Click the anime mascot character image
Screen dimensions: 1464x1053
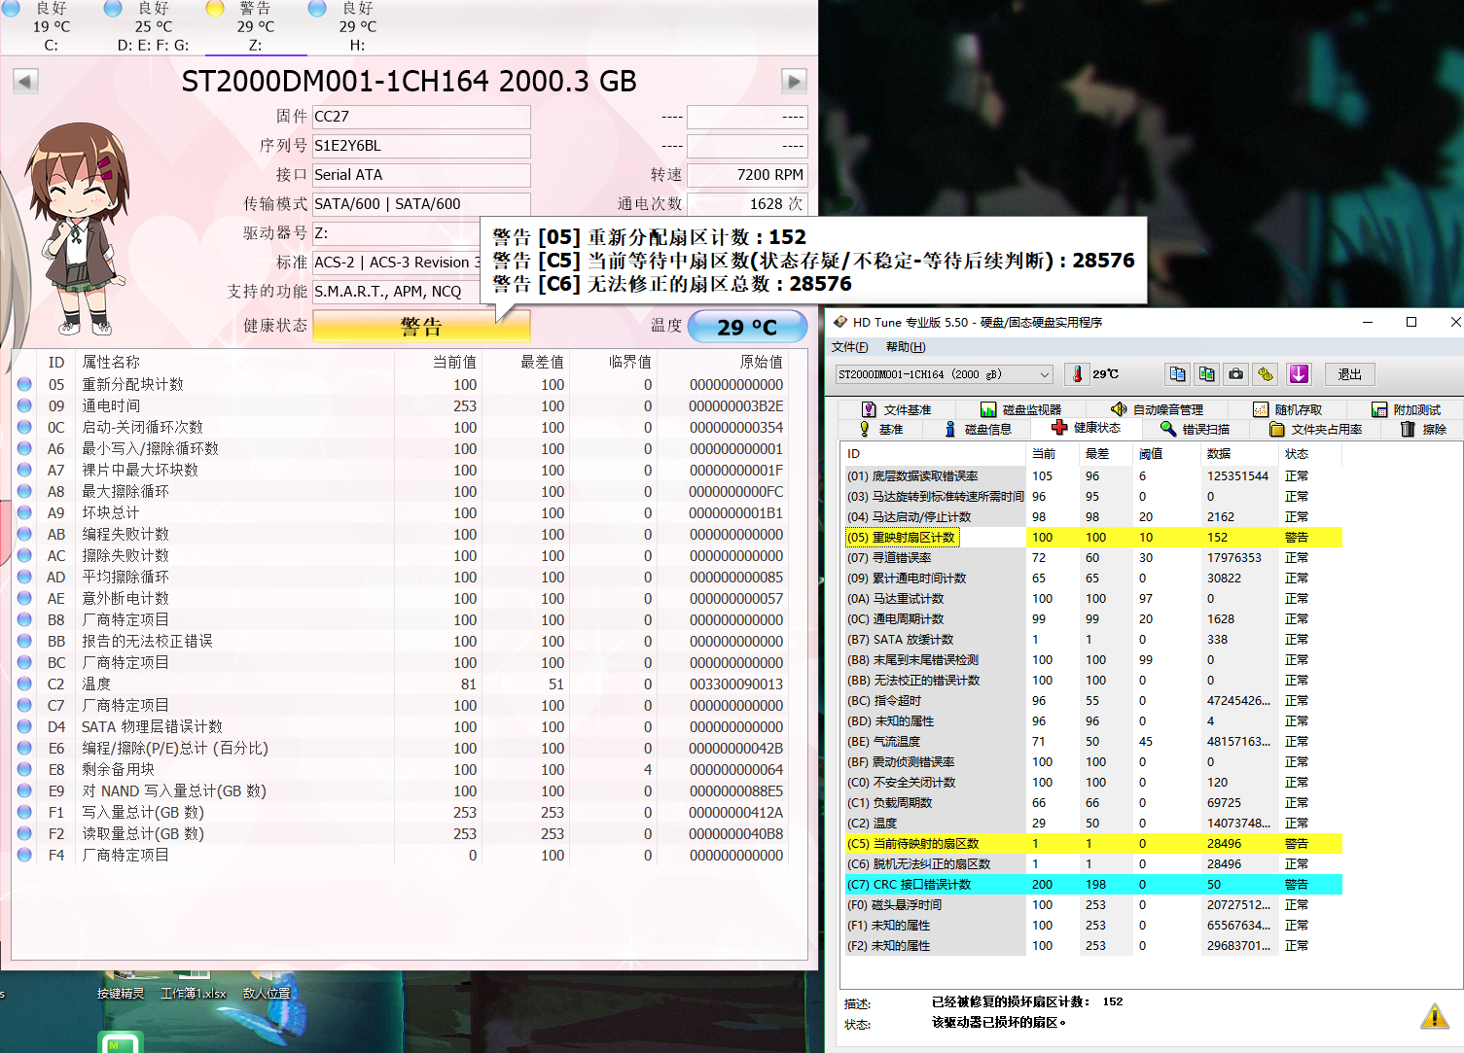(x=80, y=228)
